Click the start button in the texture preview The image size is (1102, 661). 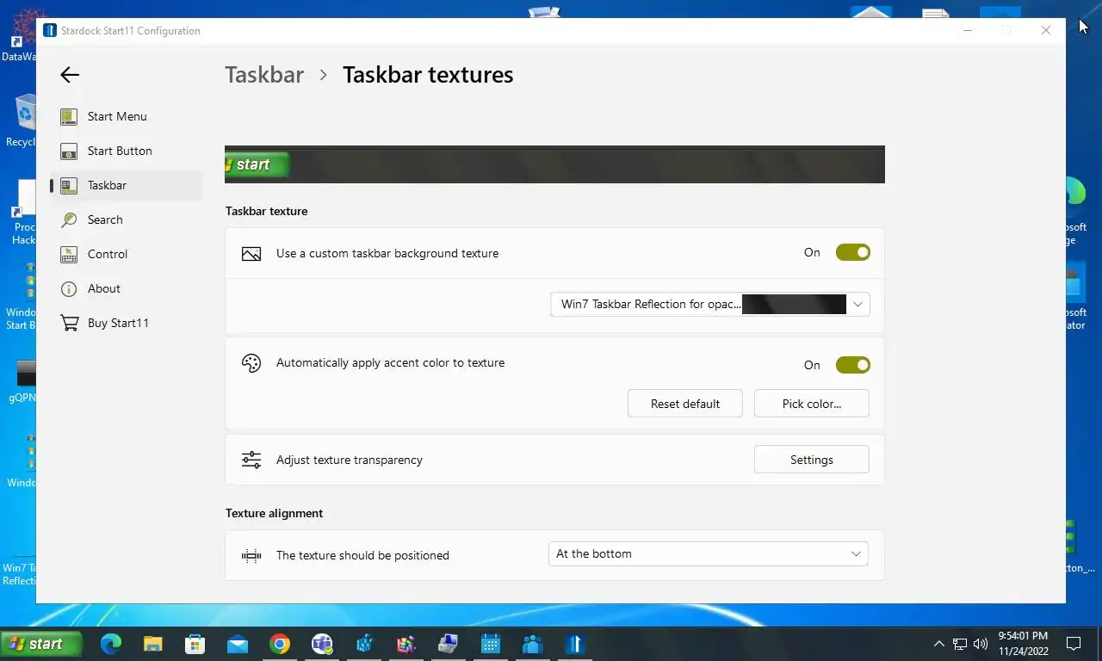click(x=257, y=164)
